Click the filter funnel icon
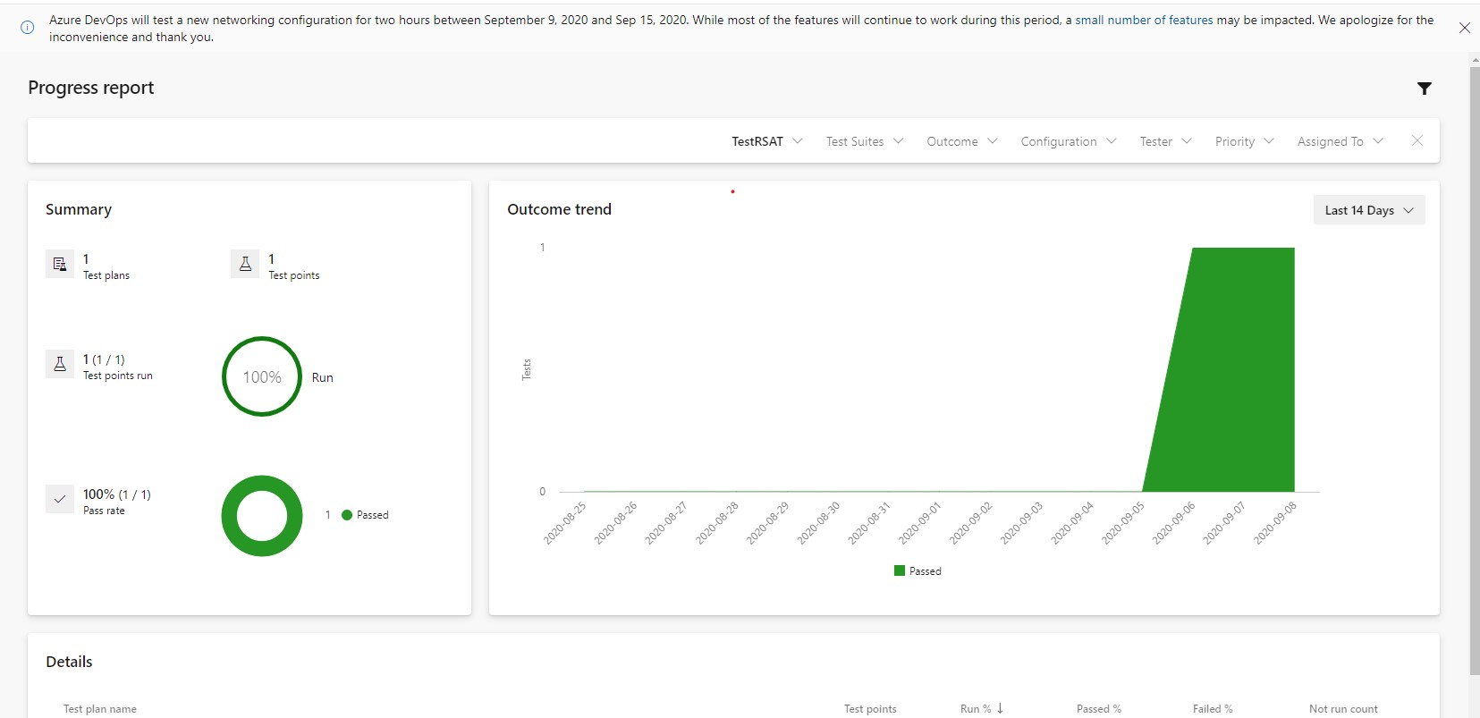Image resolution: width=1480 pixels, height=718 pixels. (x=1425, y=89)
